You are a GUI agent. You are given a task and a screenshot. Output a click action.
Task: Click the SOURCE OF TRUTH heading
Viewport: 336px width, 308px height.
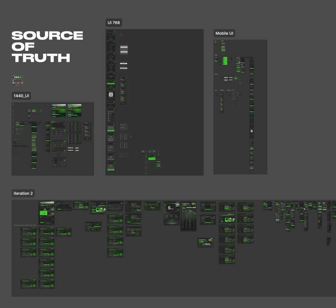tap(47, 47)
